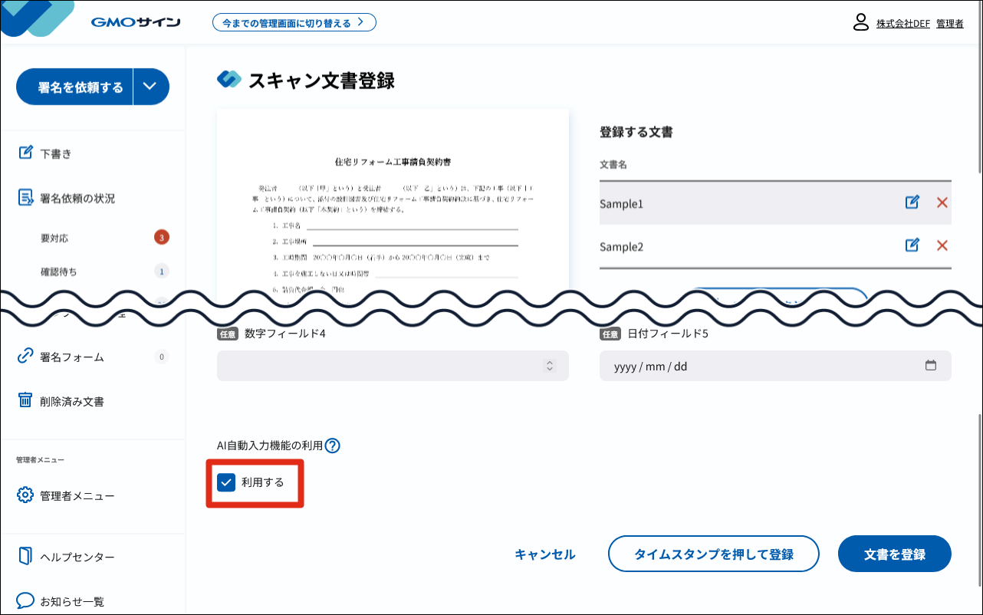Expand the 署名を依頼する dropdown arrow
Screen dimensions: 983x615
[x=151, y=87]
